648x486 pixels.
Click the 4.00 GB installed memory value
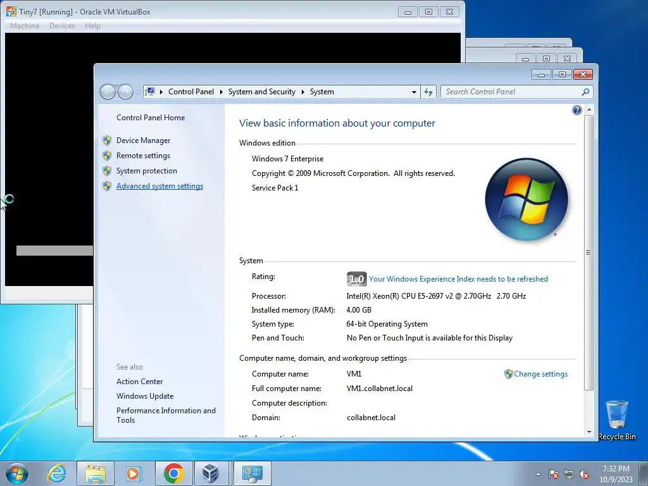(359, 310)
